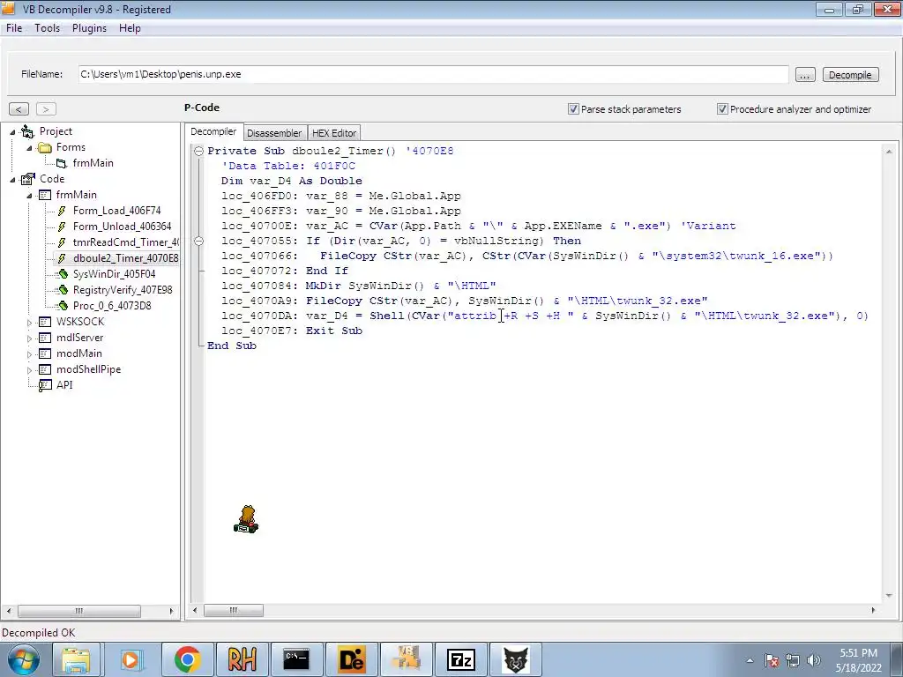Select the Decompiler tab

[x=213, y=132]
